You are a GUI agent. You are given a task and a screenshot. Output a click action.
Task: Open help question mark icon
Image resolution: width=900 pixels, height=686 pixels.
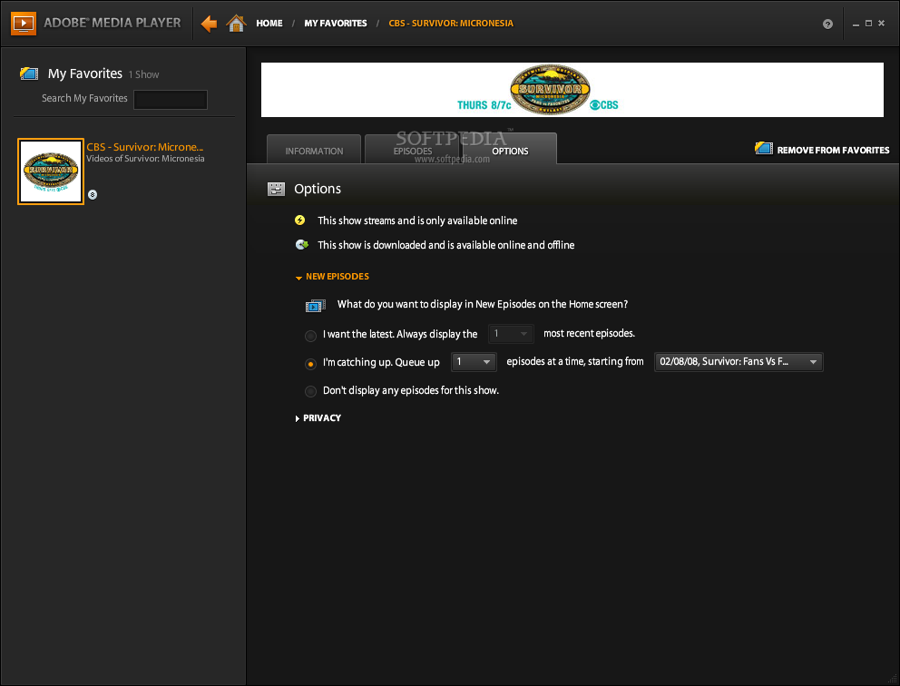[827, 24]
